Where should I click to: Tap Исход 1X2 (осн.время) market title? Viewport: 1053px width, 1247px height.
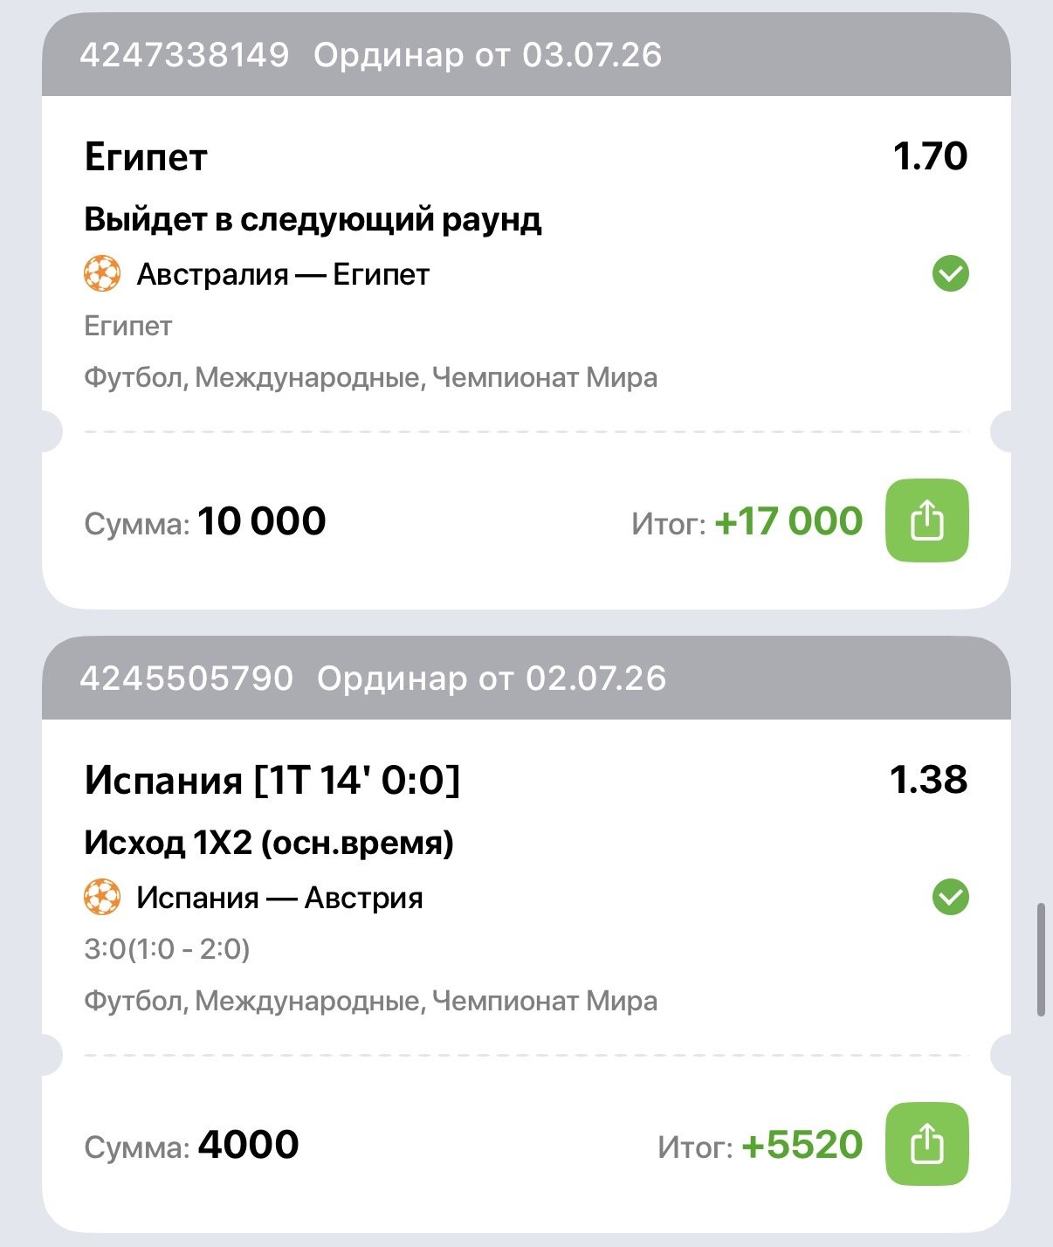[x=269, y=843]
